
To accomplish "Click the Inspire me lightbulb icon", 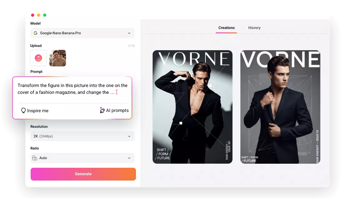I will tap(23, 110).
